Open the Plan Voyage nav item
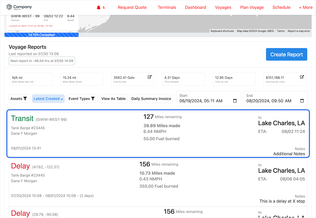This screenshot has height=218, width=316. tap(252, 7)
